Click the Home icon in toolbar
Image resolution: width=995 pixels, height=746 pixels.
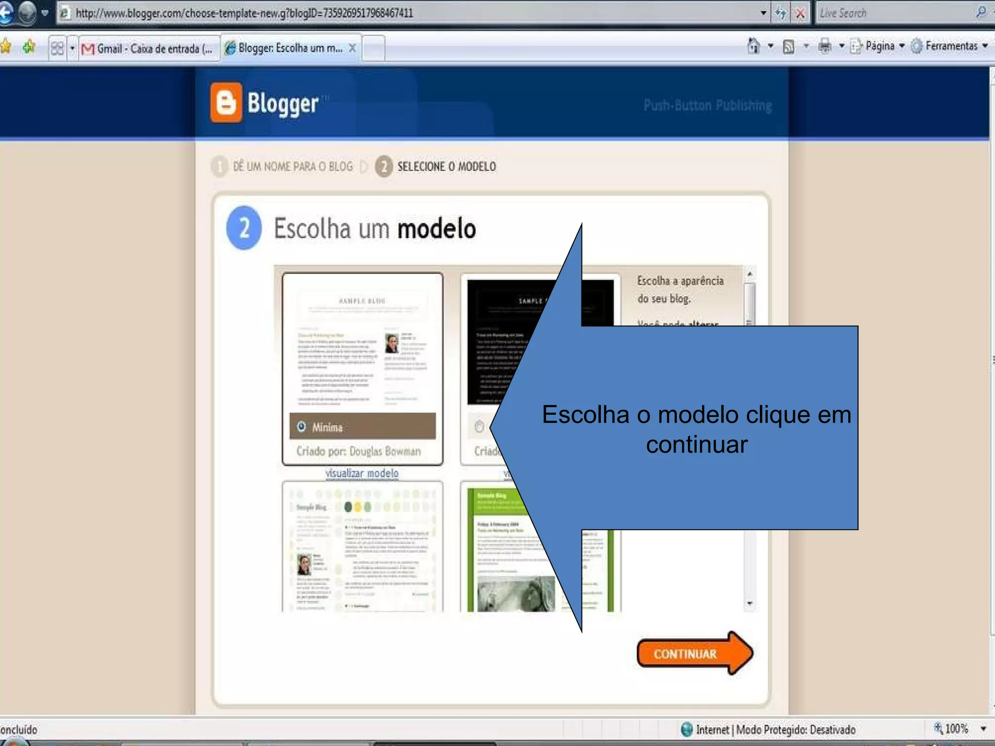tap(754, 46)
